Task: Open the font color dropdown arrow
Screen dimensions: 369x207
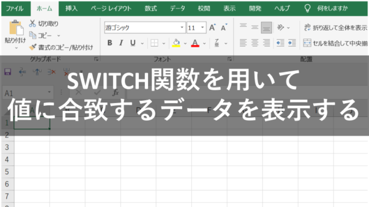Action: coord(204,44)
